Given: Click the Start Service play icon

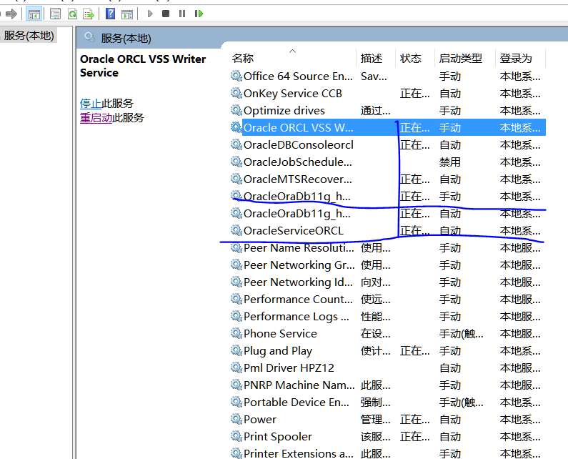Looking at the screenshot, I should [x=149, y=14].
